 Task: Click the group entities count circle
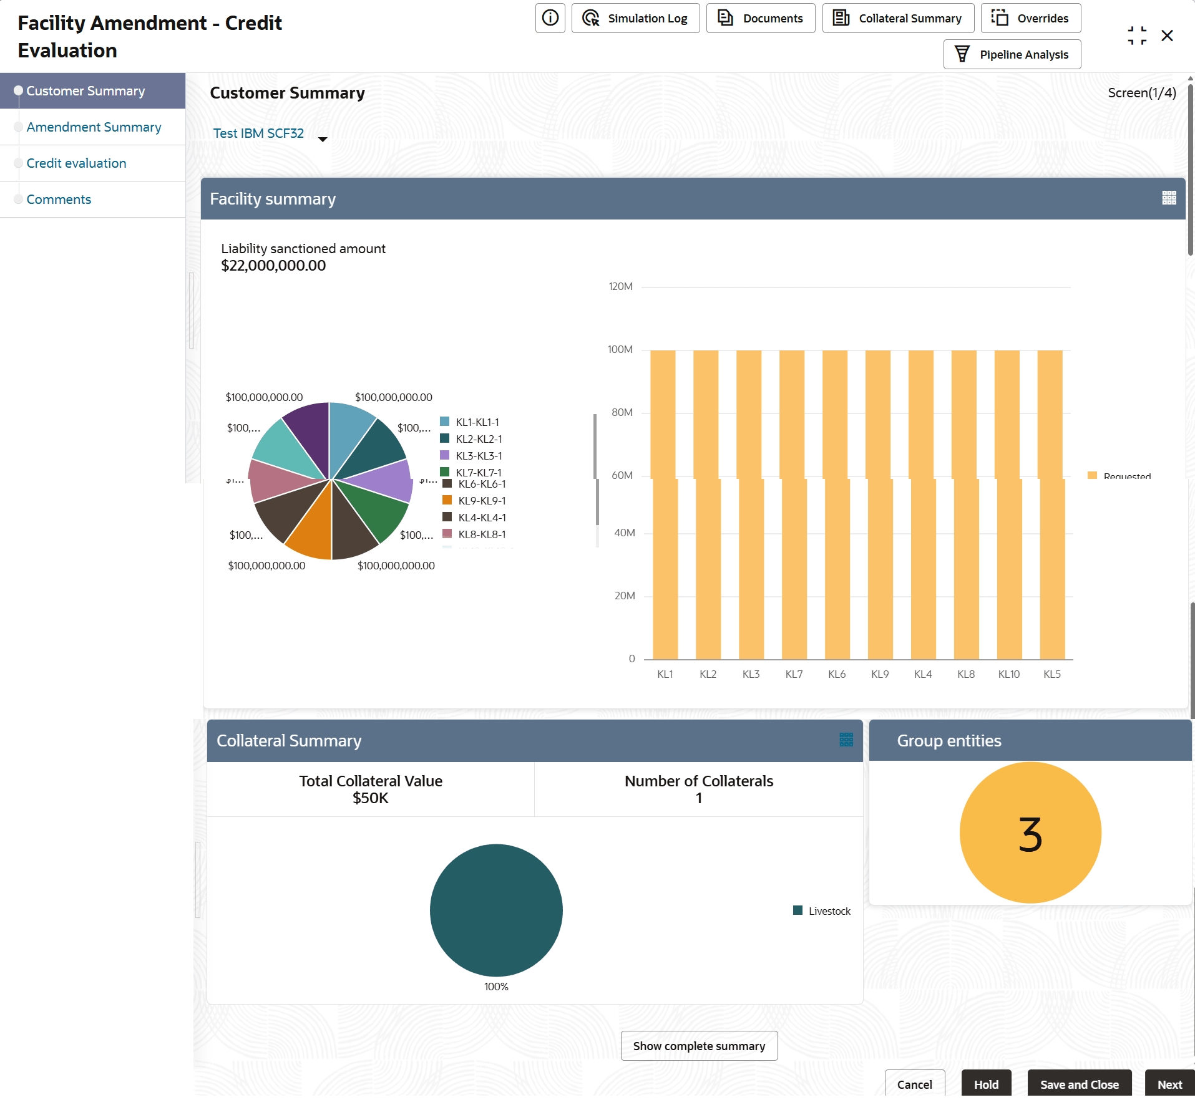[1030, 832]
